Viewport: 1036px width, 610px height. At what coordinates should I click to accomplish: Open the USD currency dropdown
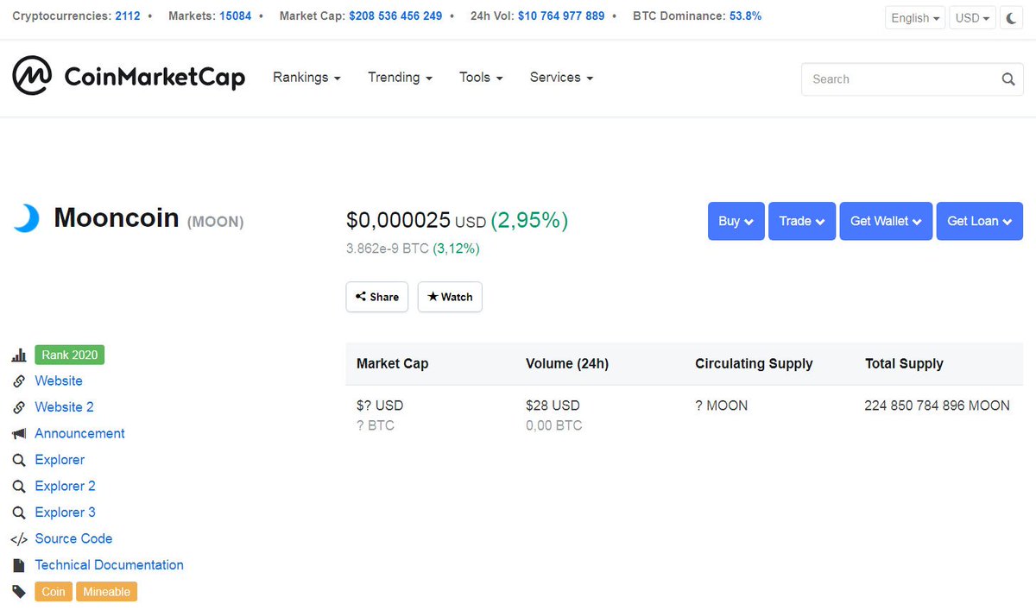point(972,16)
